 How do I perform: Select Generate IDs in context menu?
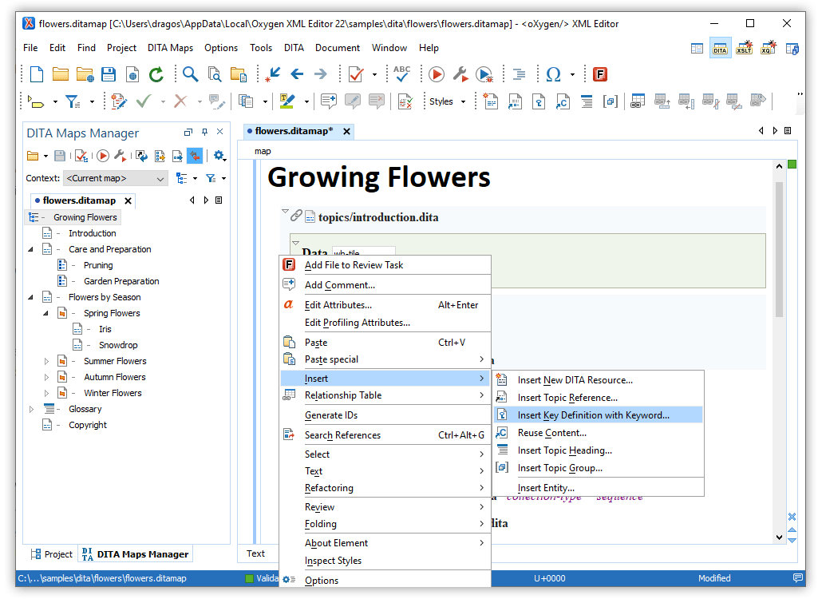(x=385, y=415)
